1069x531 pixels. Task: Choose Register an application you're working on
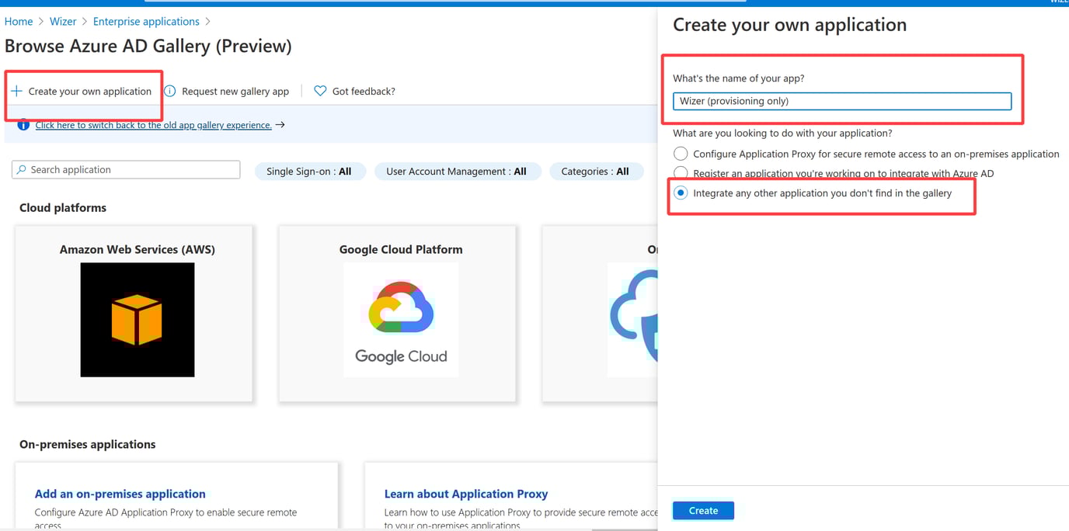coord(681,173)
